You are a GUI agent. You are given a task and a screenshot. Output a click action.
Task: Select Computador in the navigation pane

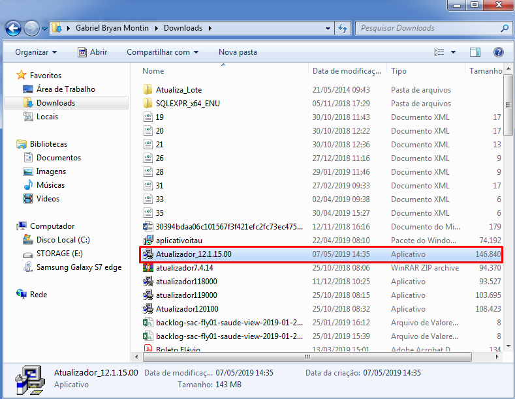[45, 226]
